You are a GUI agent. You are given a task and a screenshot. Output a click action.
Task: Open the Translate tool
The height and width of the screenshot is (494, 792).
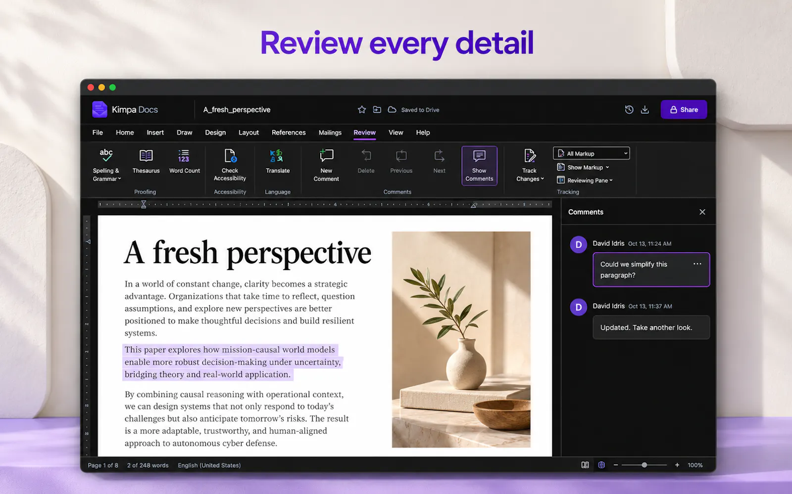pos(278,161)
